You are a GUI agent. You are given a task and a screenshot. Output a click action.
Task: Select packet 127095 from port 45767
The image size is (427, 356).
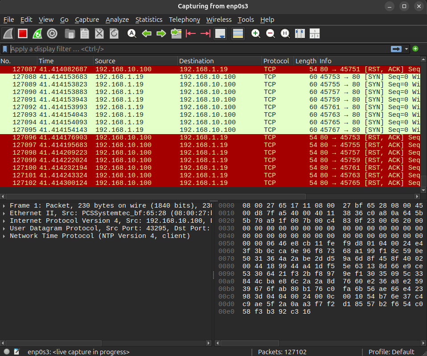210,130
